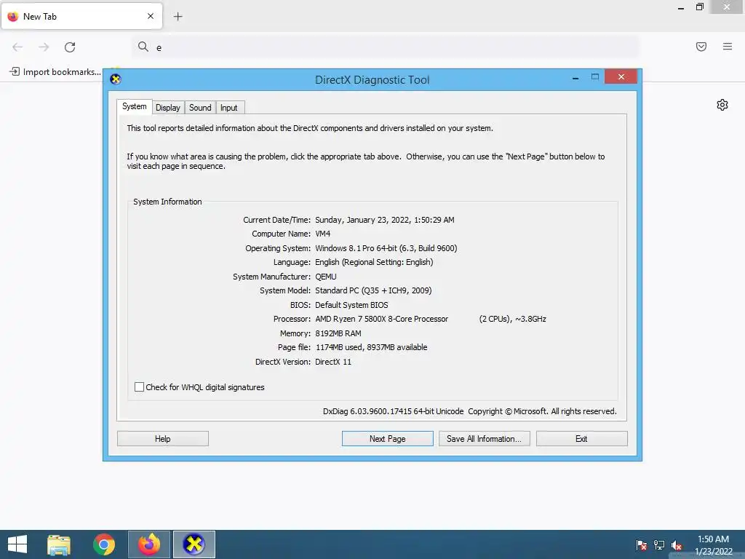The width and height of the screenshot is (745, 559).
Task: Minimize the DirectX Diagnostic Tool window
Action: point(575,77)
